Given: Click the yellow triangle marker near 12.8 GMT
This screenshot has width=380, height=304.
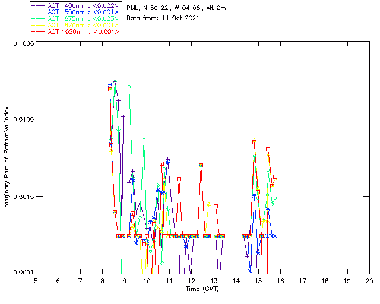Looking at the screenshot, I should (x=208, y=204).
